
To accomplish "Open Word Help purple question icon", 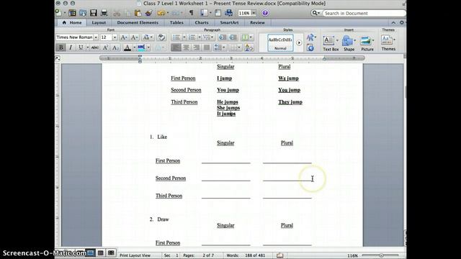I will [x=265, y=13].
